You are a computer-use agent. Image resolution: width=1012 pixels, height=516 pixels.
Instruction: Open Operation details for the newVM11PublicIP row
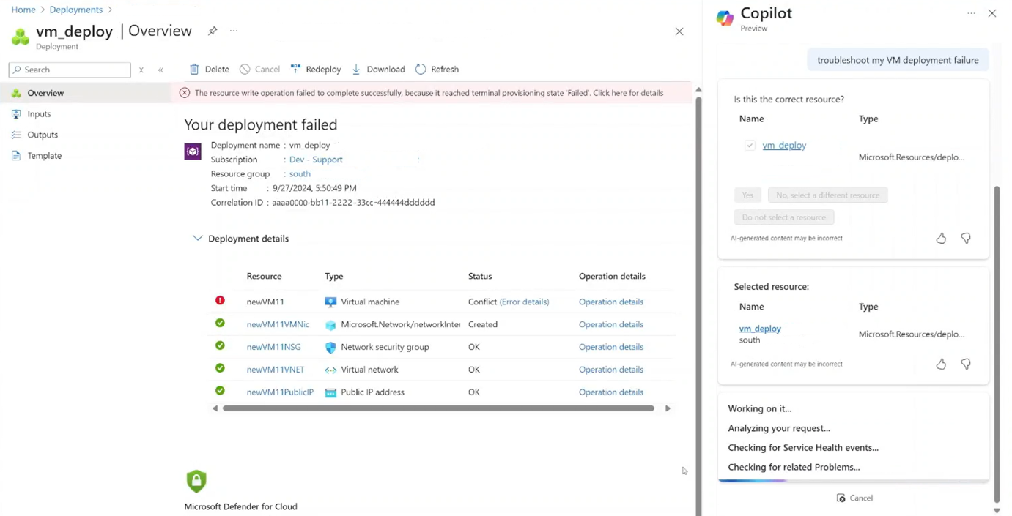coord(611,392)
